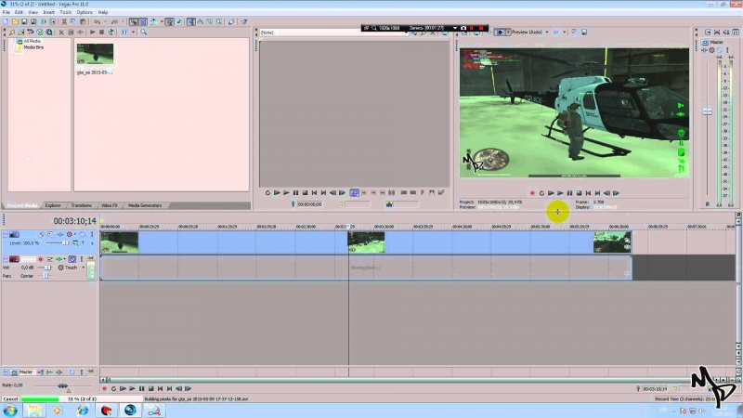Switch to the Explorer tab
This screenshot has height=418, width=743.
53,205
